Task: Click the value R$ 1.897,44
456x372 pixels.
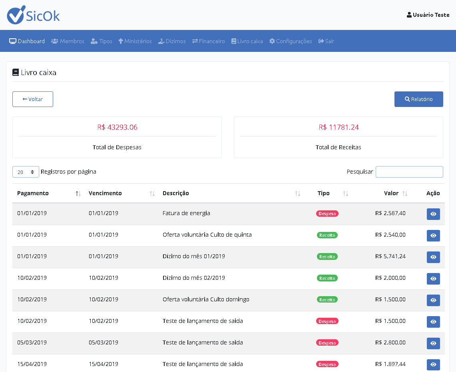Action: point(390,364)
